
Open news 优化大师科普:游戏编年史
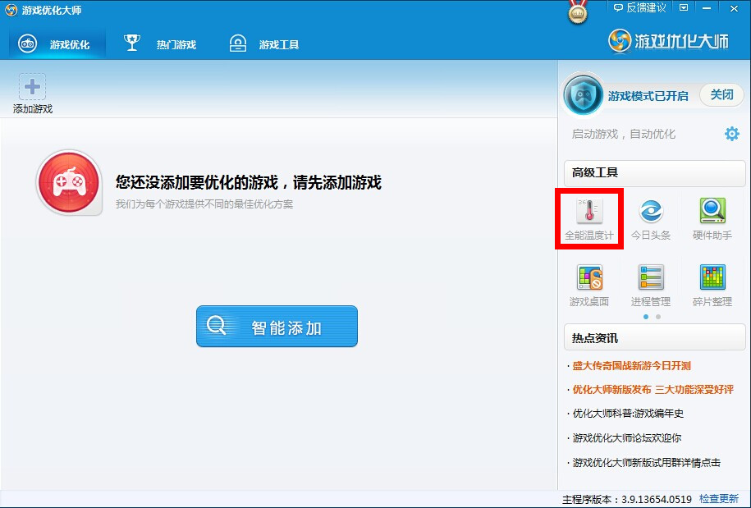(x=628, y=413)
